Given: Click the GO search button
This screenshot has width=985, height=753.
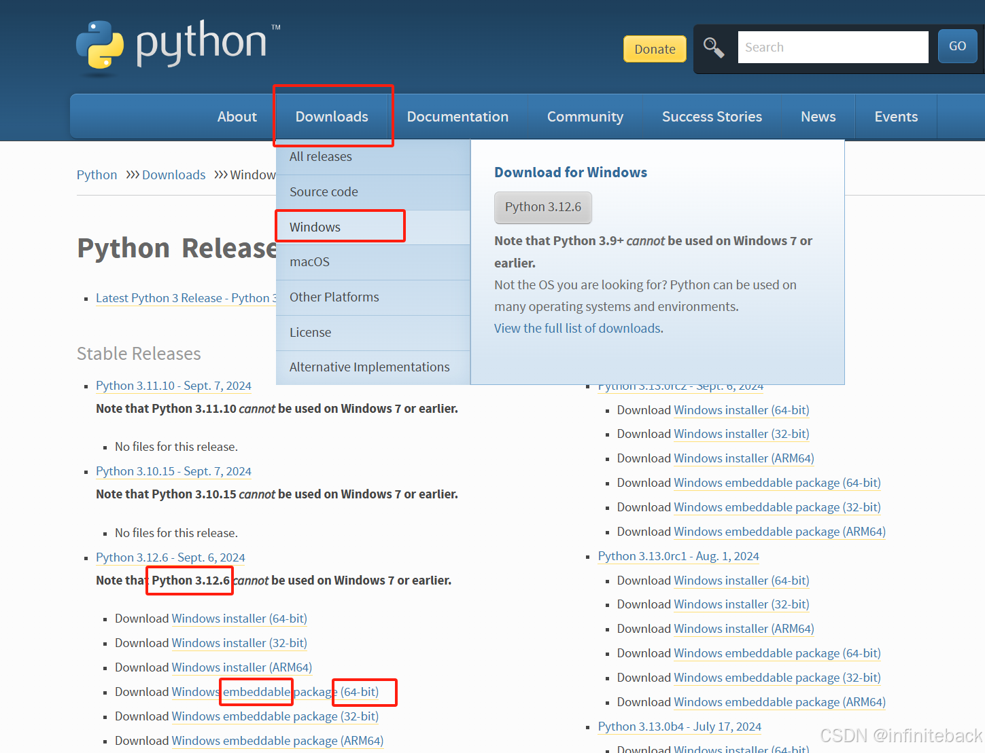Looking at the screenshot, I should coord(957,46).
